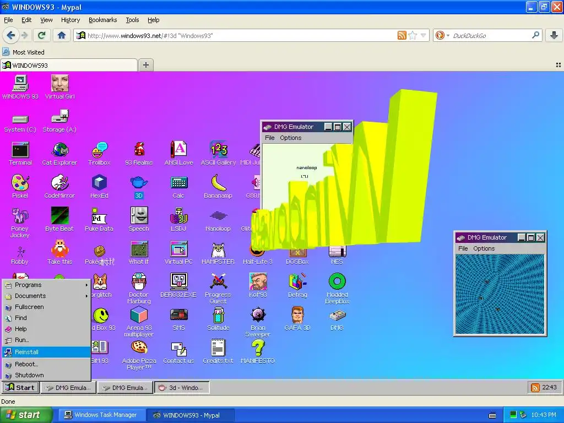Launch Virtual PC icon
This screenshot has height=423, width=564.
(x=178, y=252)
